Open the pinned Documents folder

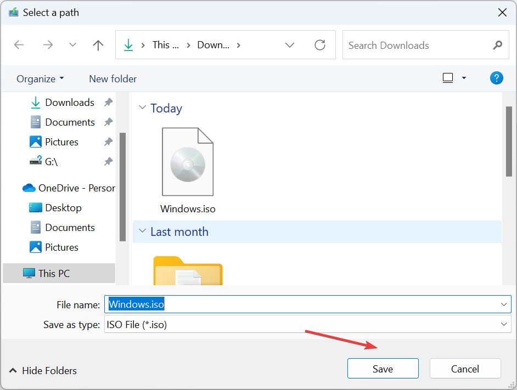(x=63, y=122)
